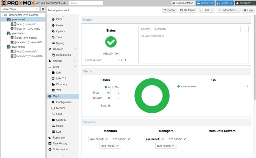Image resolution: width=256 pixels, height=158 pixels.
Task: Collapse the pve-node1 tree node
Action: (x=6, y=19)
